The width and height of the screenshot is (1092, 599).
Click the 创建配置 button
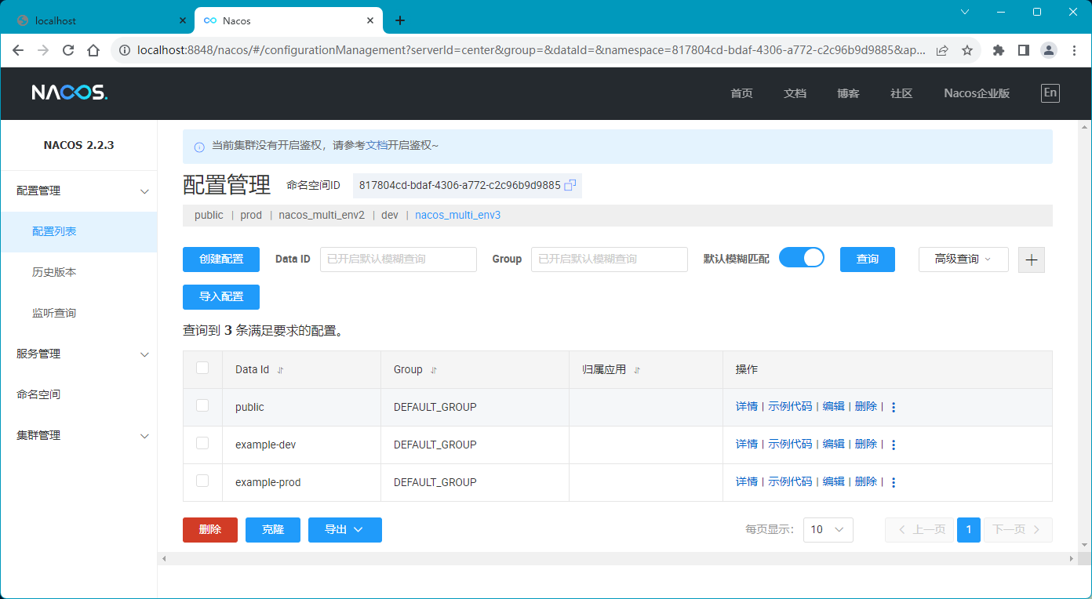click(221, 260)
